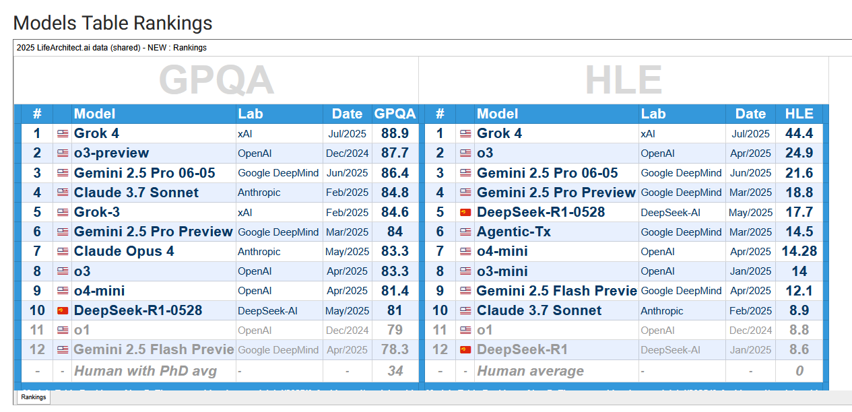This screenshot has height=412, width=852.
Task: Select DeepSeek-AI lab cell for DeepSeek-R1 row 12
Action: (682, 350)
